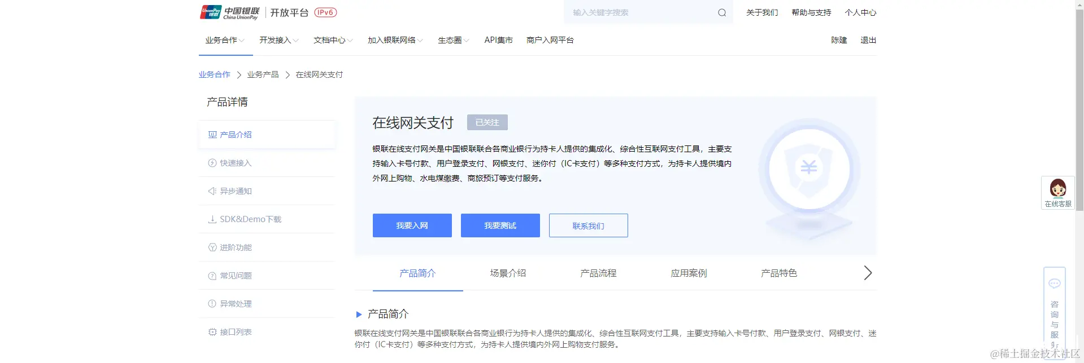Click the username 陈建

click(839, 40)
